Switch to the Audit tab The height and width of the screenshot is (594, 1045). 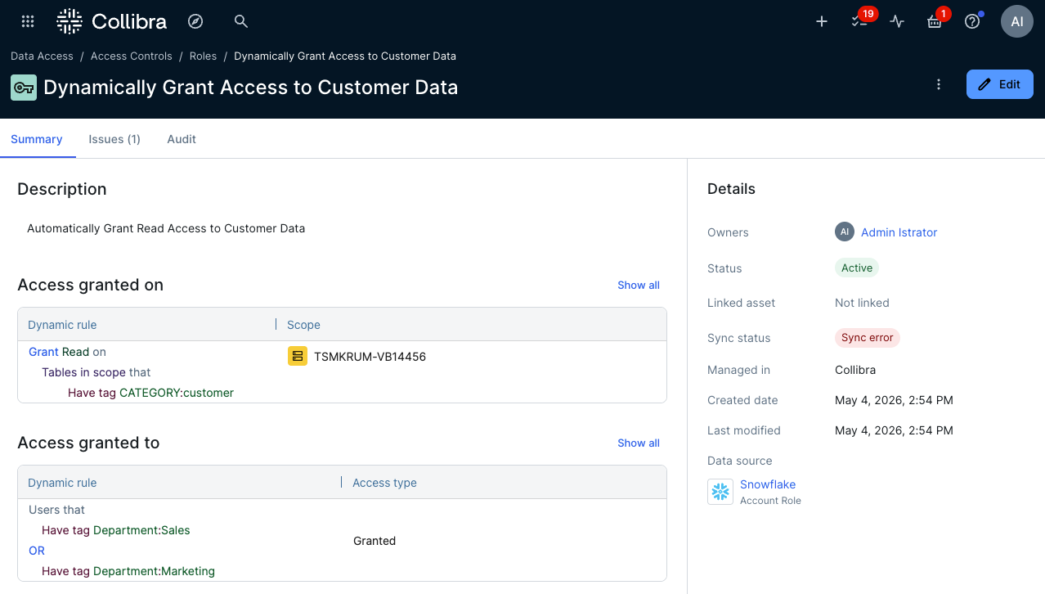182,139
